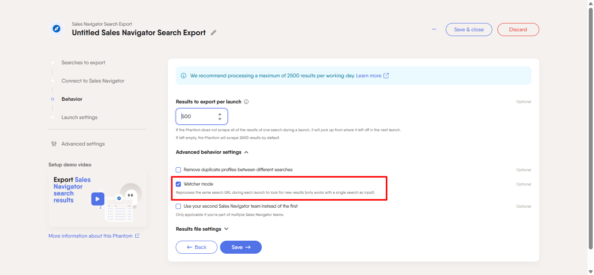The height and width of the screenshot is (275, 594).
Task: Click the external link icon beside More information
Action: [137, 235]
